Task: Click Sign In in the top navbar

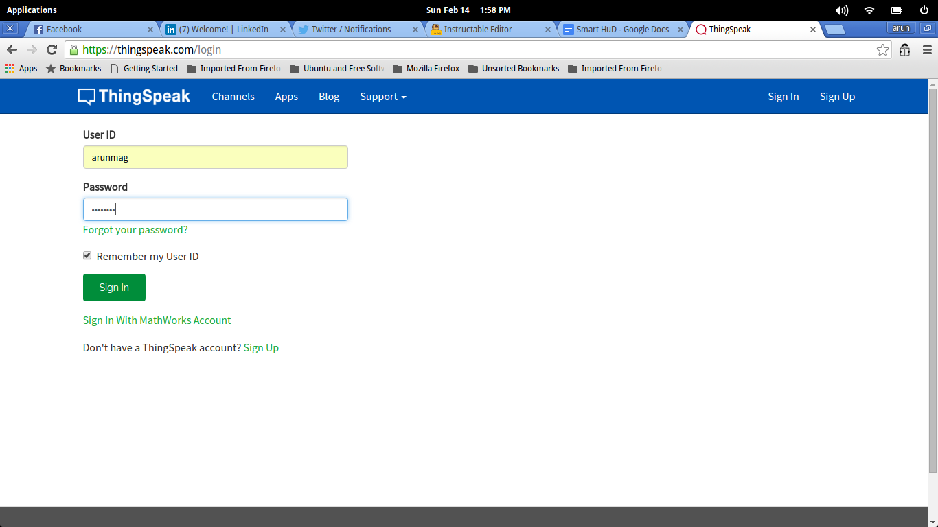Action: coord(783,97)
